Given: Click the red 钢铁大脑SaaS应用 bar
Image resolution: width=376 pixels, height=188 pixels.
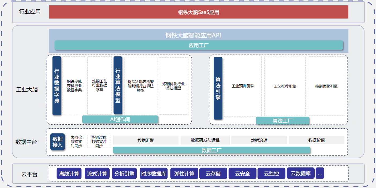Looking at the screenshot, I should click(x=199, y=12).
